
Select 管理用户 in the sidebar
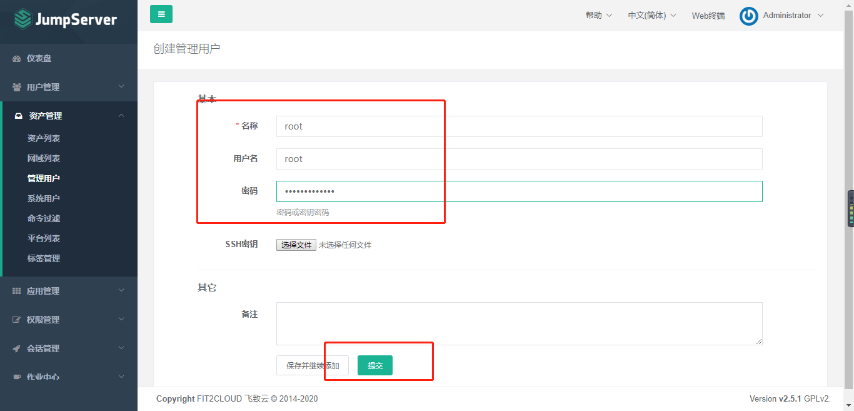(x=44, y=178)
